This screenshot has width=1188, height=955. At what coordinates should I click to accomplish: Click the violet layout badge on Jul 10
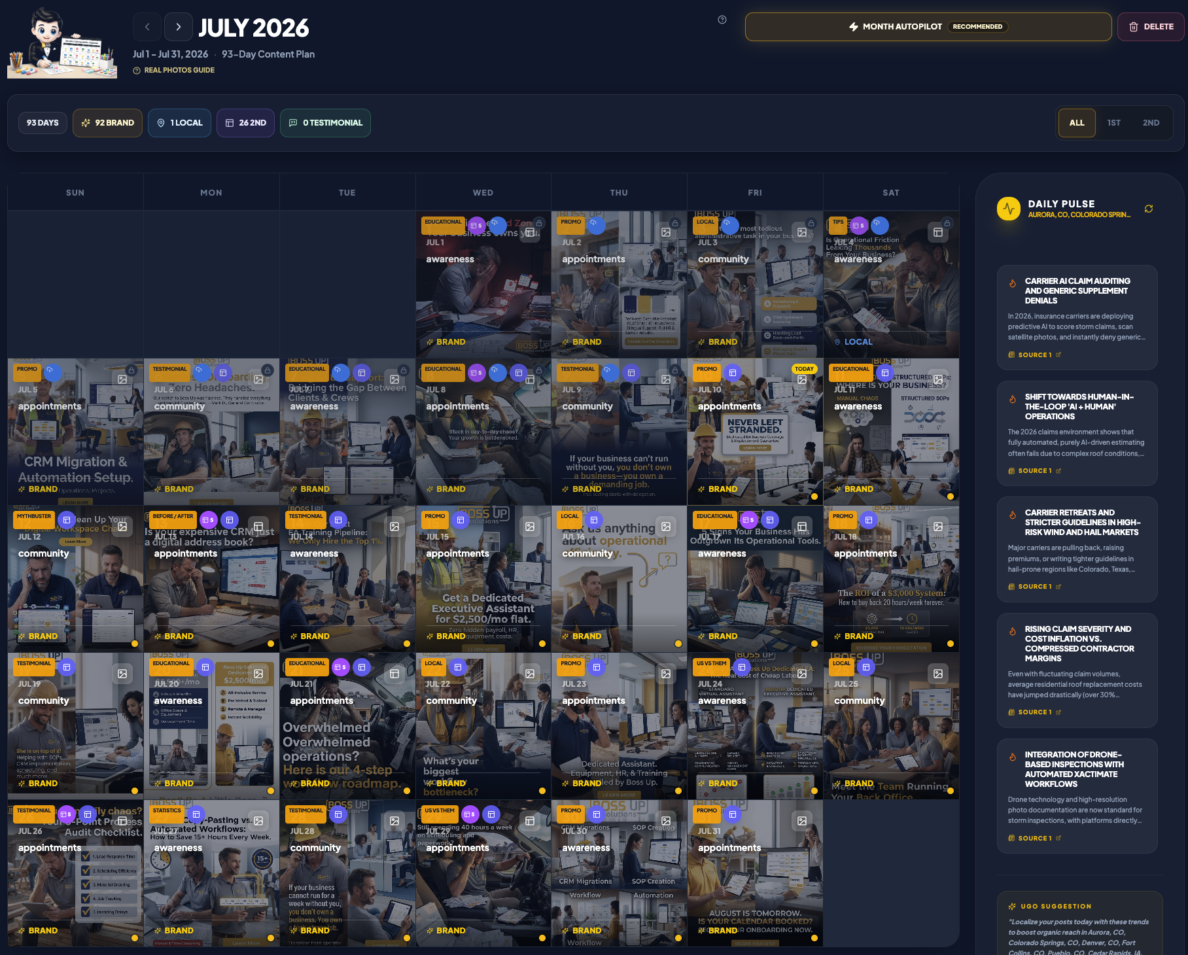pos(733,373)
